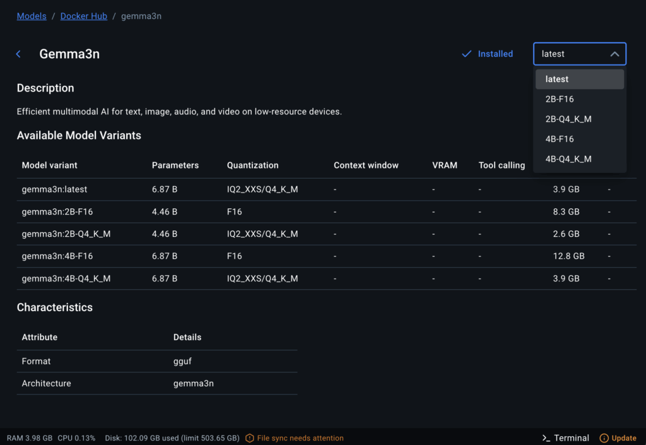Click the Format attribute row label
This screenshot has width=646, height=445.
(x=36, y=361)
